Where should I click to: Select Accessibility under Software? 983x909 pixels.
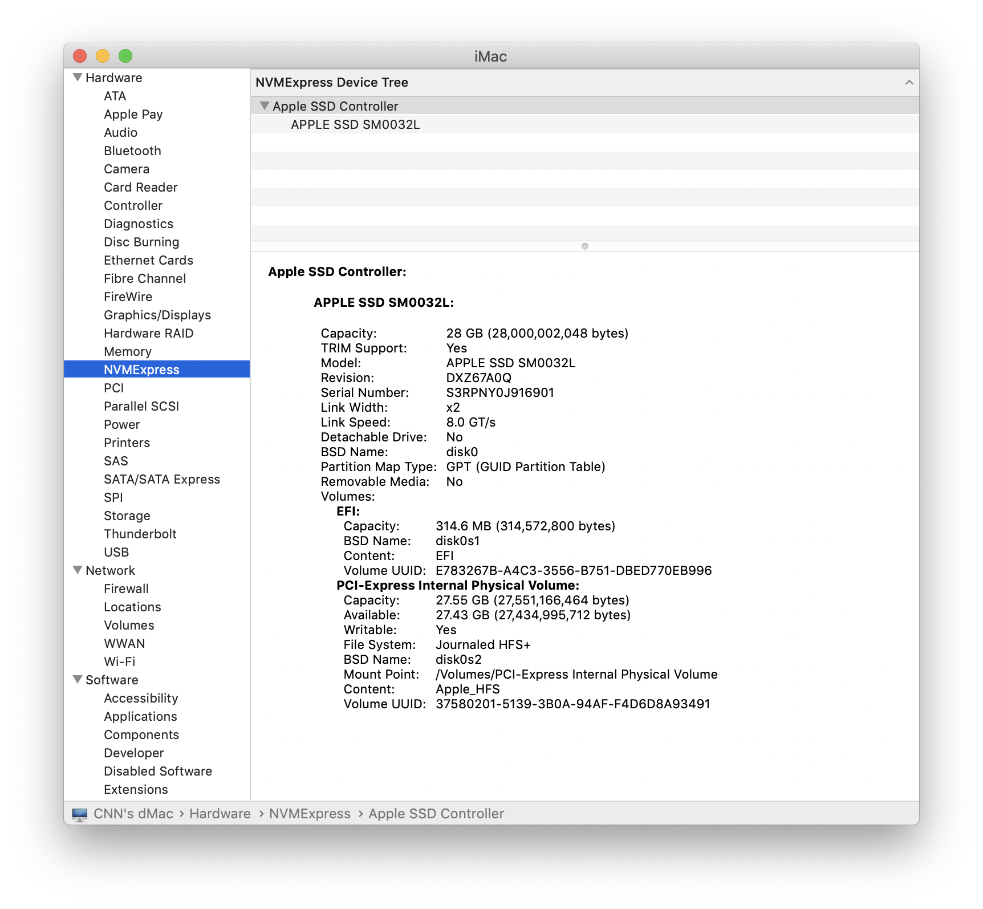tap(141, 698)
